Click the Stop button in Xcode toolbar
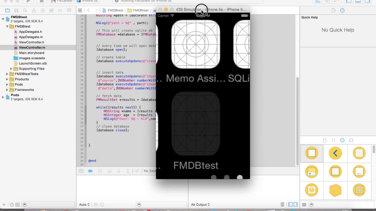 coord(41,1)
